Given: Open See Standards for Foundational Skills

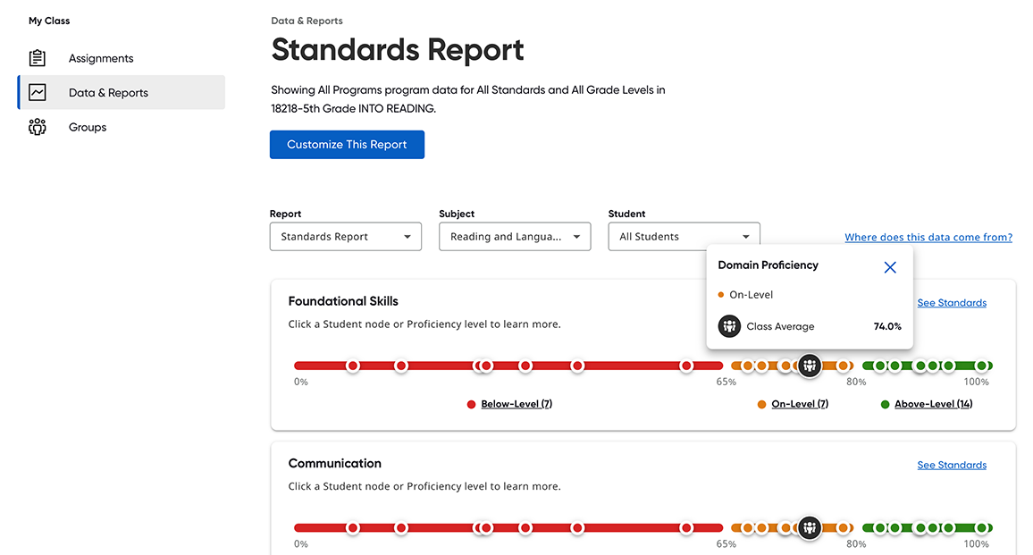Looking at the screenshot, I should 952,303.
